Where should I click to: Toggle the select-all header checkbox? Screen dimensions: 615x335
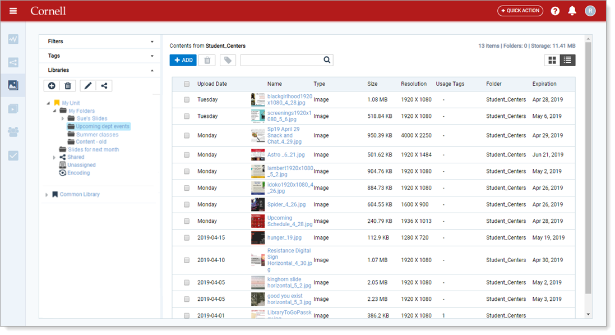click(187, 84)
